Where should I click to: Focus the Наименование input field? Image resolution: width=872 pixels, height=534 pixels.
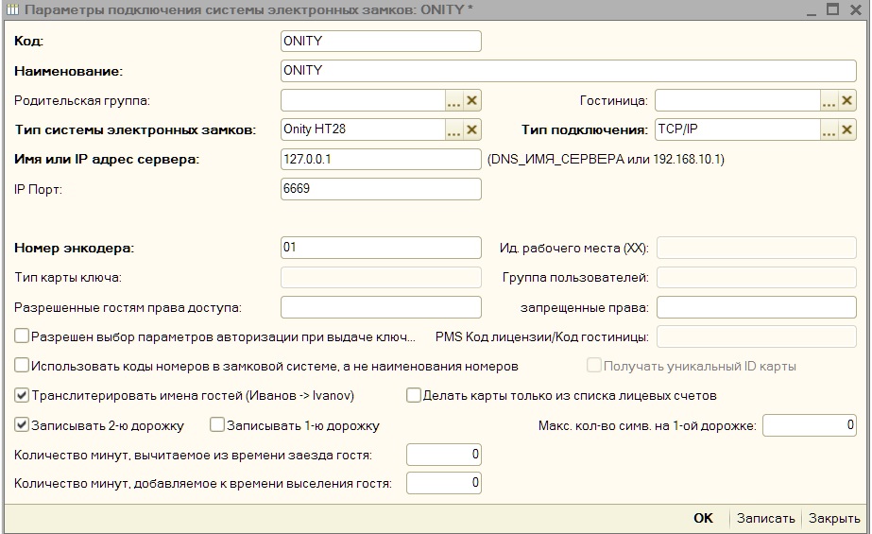(569, 71)
